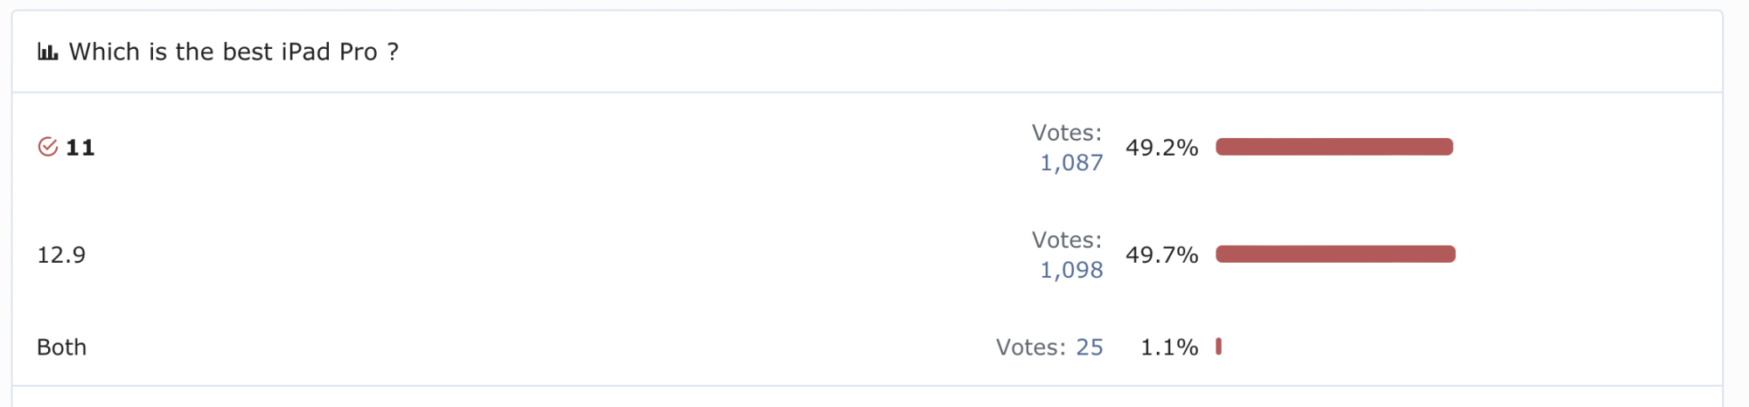Select the 12.9 poll option label
This screenshot has width=1749, height=407.
tap(61, 255)
